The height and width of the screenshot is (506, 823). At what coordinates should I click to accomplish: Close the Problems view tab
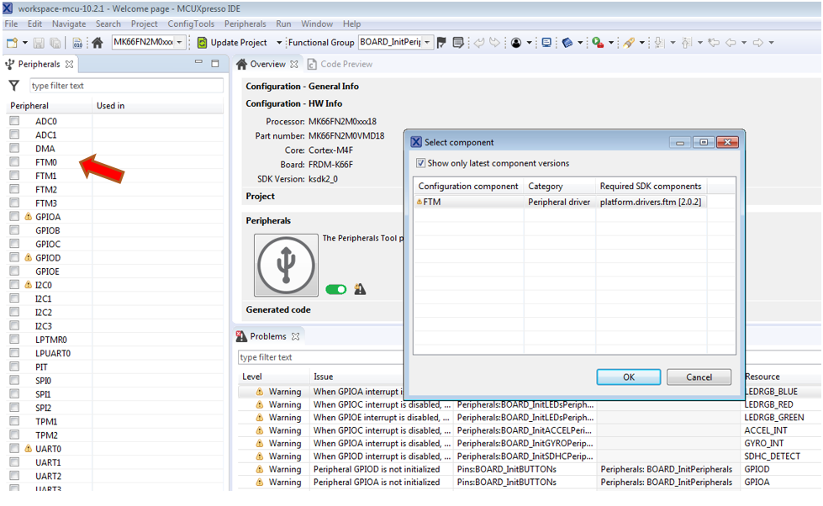click(296, 336)
